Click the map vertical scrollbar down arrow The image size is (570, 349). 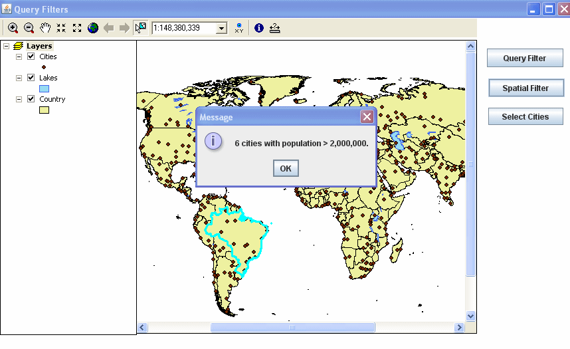[471, 316]
